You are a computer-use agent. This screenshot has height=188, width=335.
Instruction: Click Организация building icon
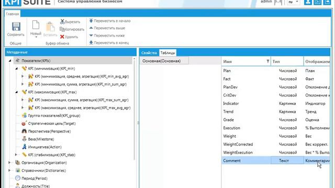click(x=18, y=162)
